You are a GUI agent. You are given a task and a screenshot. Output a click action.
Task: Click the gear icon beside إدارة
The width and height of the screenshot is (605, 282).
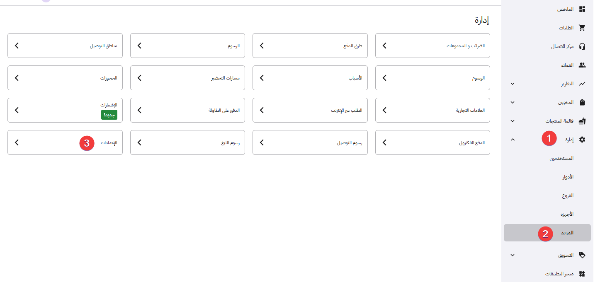pyautogui.click(x=582, y=140)
